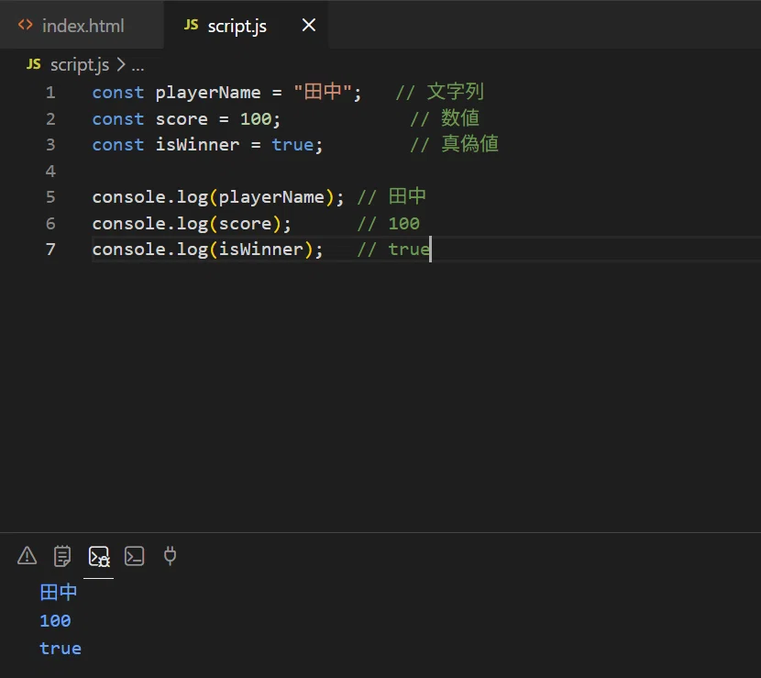Open the Output panel icon
The image size is (761, 678).
click(x=62, y=556)
